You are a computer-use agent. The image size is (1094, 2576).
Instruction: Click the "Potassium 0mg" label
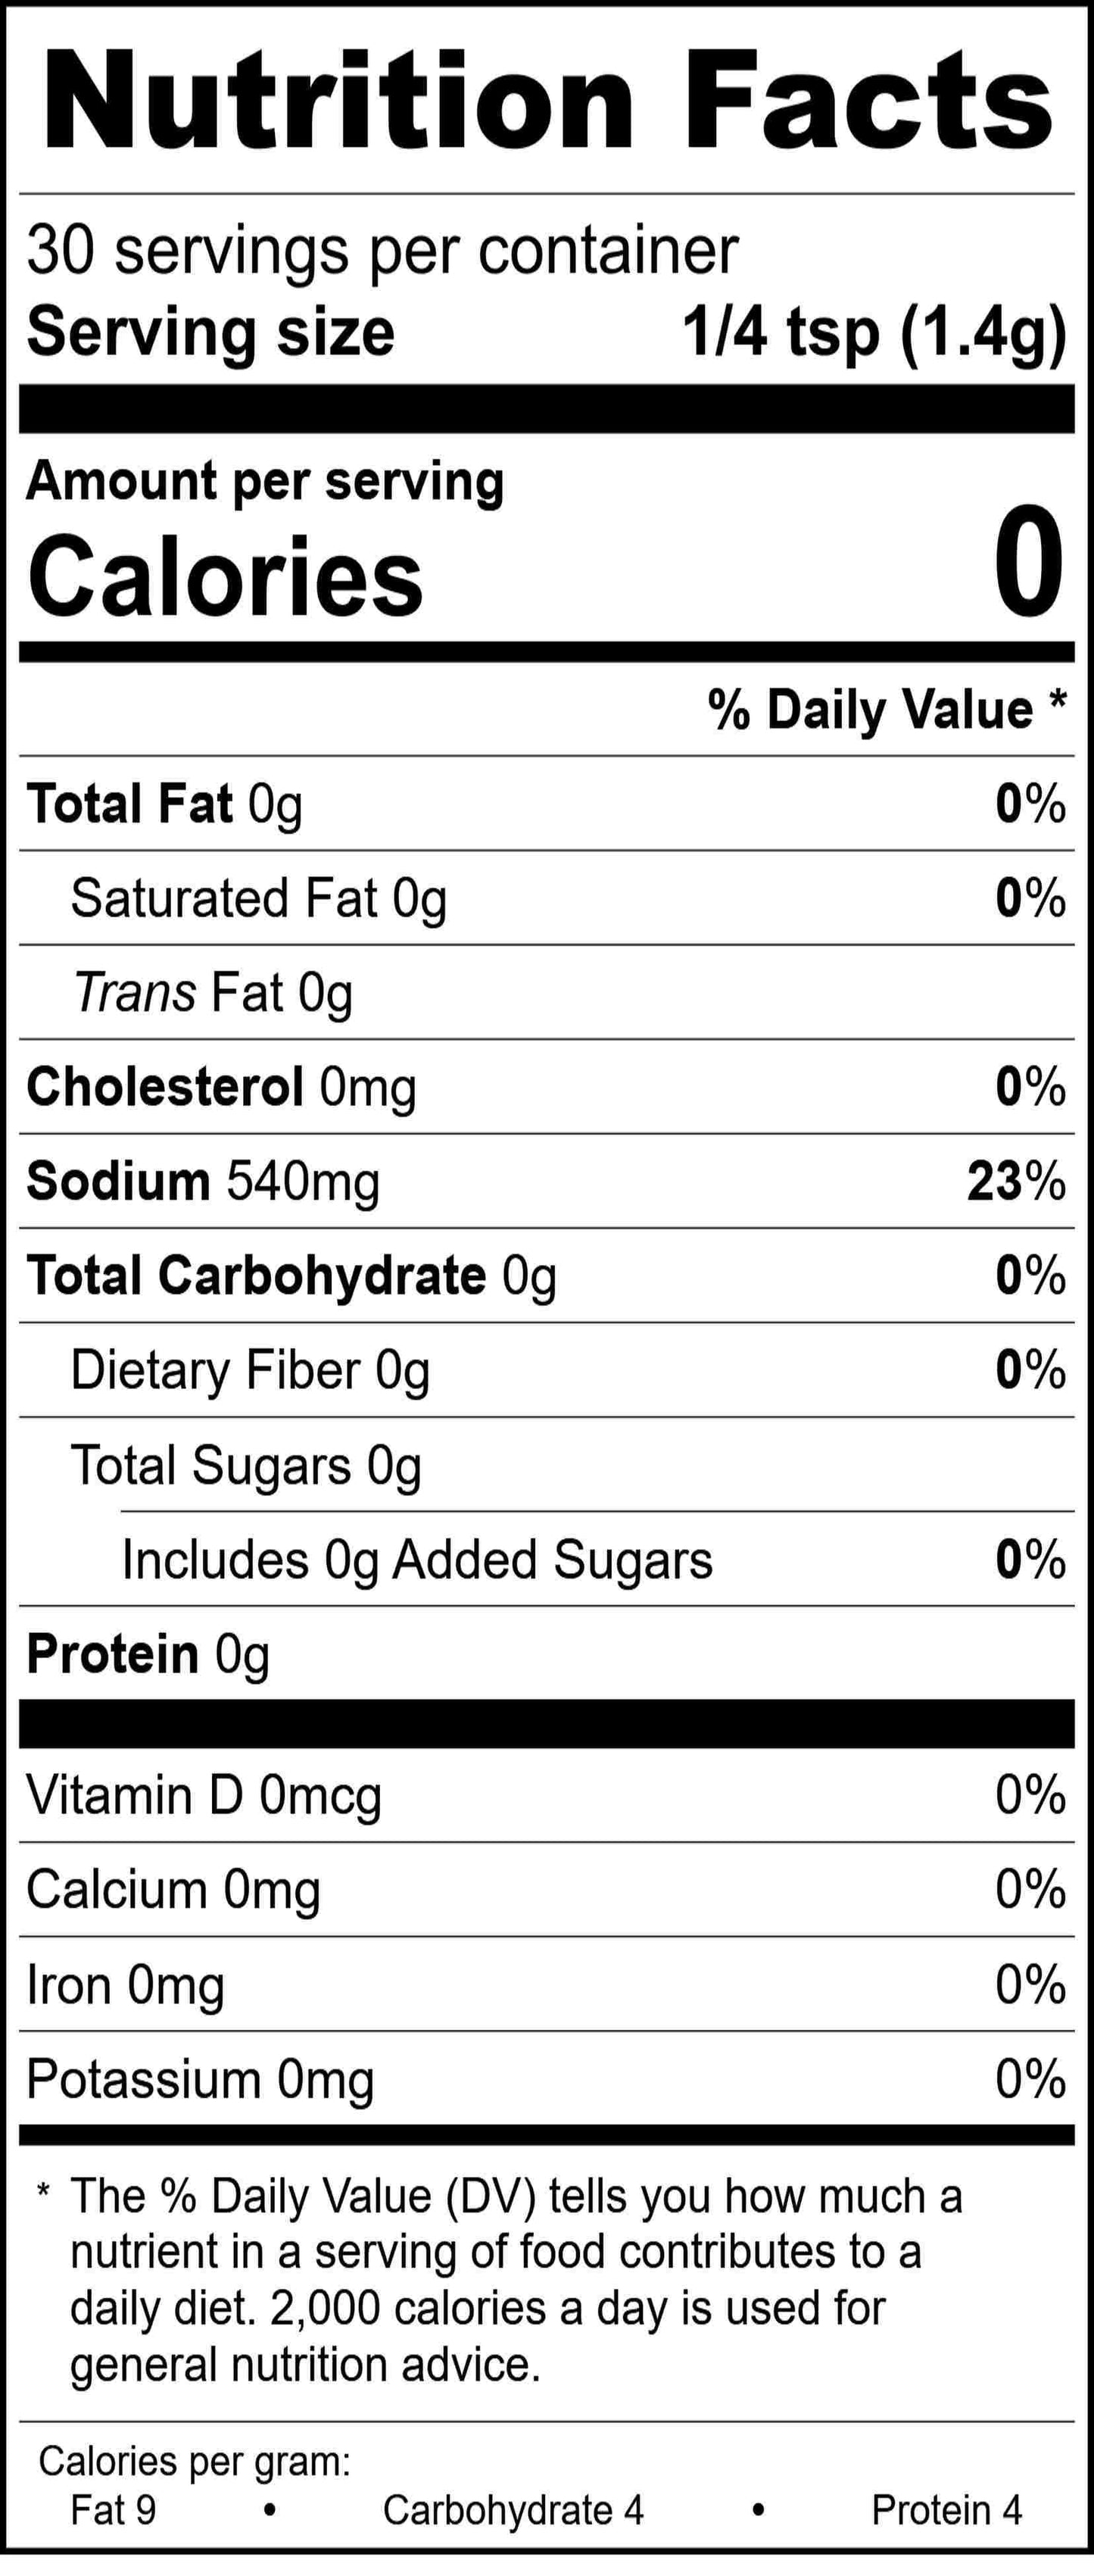200,2080
